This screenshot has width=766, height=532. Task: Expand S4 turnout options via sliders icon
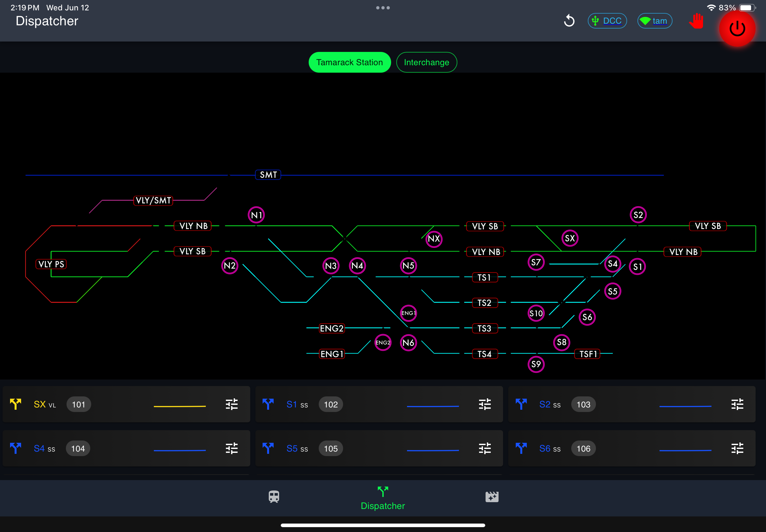231,448
